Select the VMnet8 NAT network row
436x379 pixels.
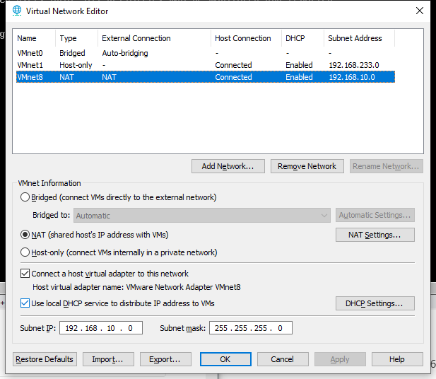tap(206, 77)
